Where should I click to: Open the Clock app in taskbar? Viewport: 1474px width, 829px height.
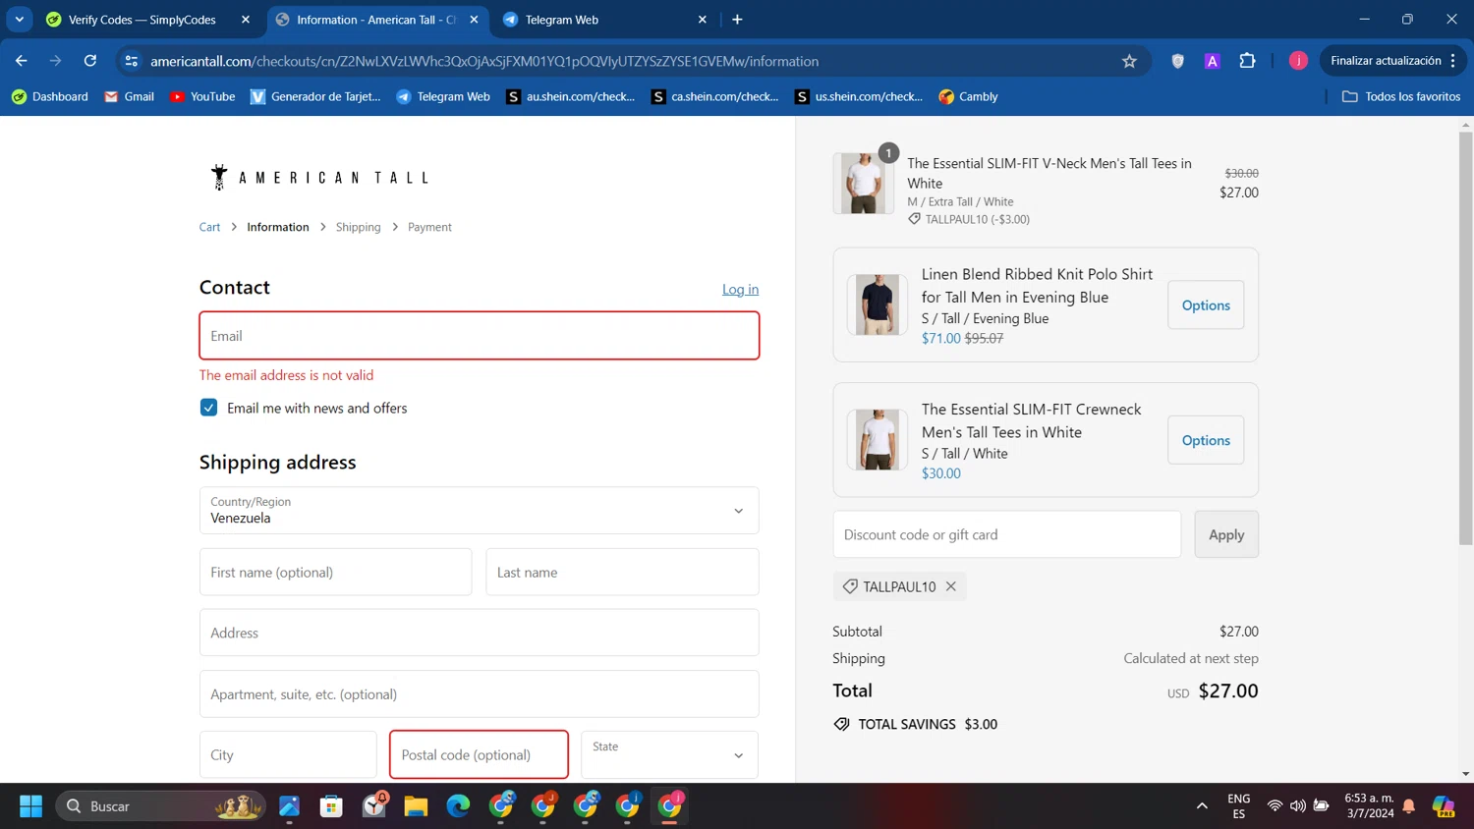(x=374, y=806)
